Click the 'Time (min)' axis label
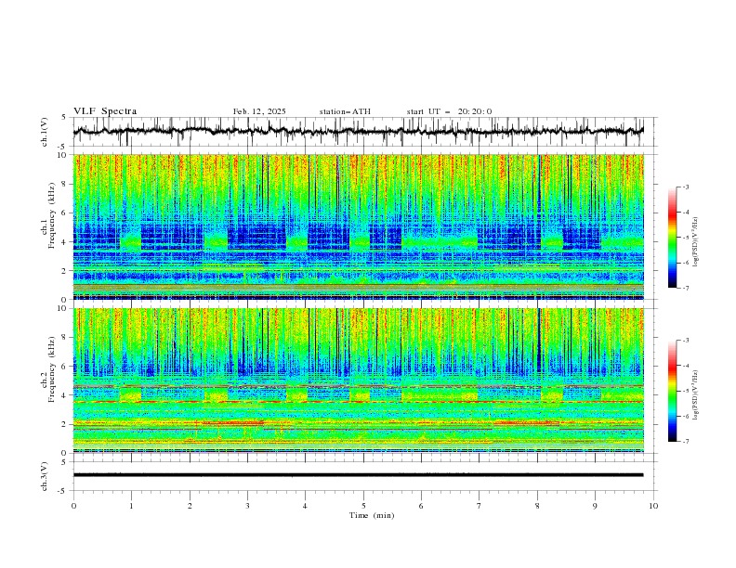 click(x=372, y=515)
